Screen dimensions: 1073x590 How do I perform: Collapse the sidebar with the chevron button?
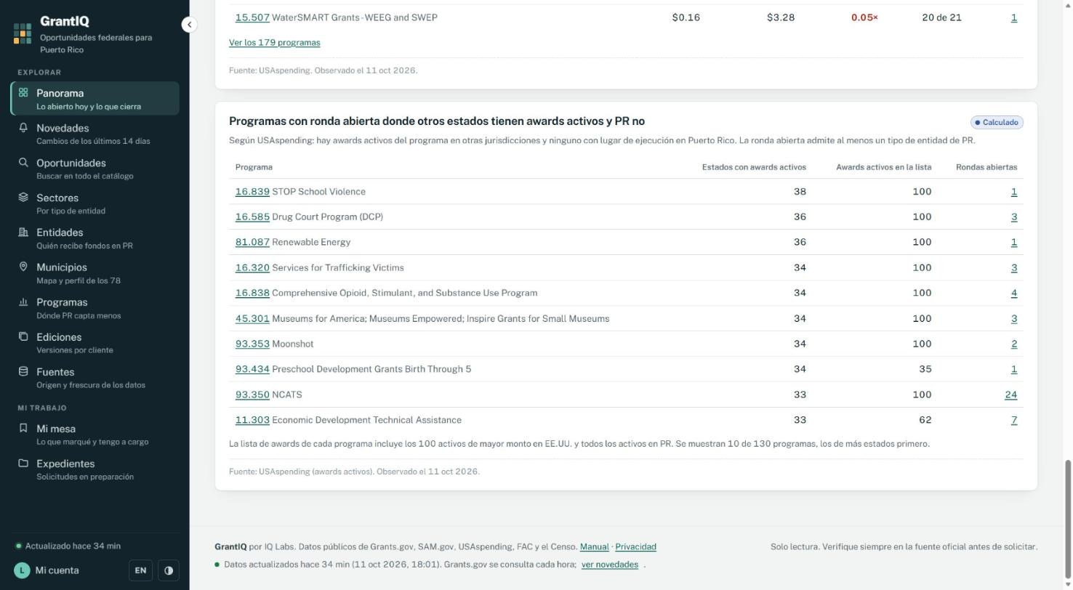click(x=189, y=25)
